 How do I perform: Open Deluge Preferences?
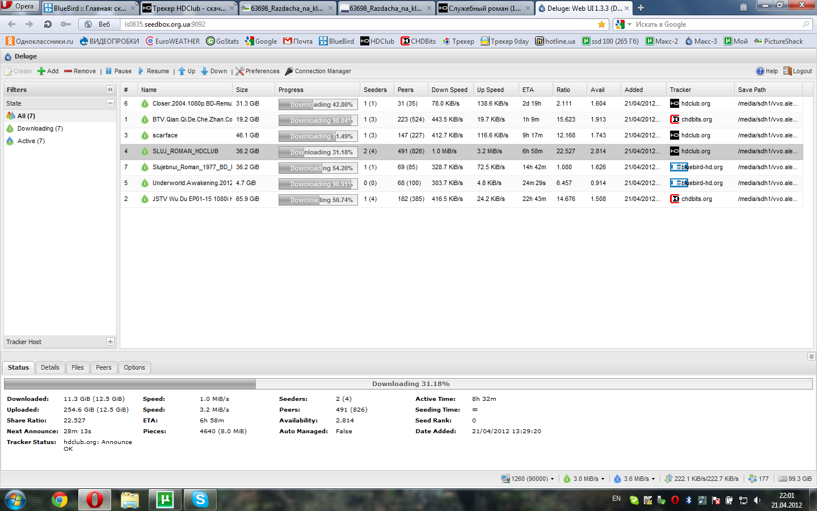coord(258,71)
